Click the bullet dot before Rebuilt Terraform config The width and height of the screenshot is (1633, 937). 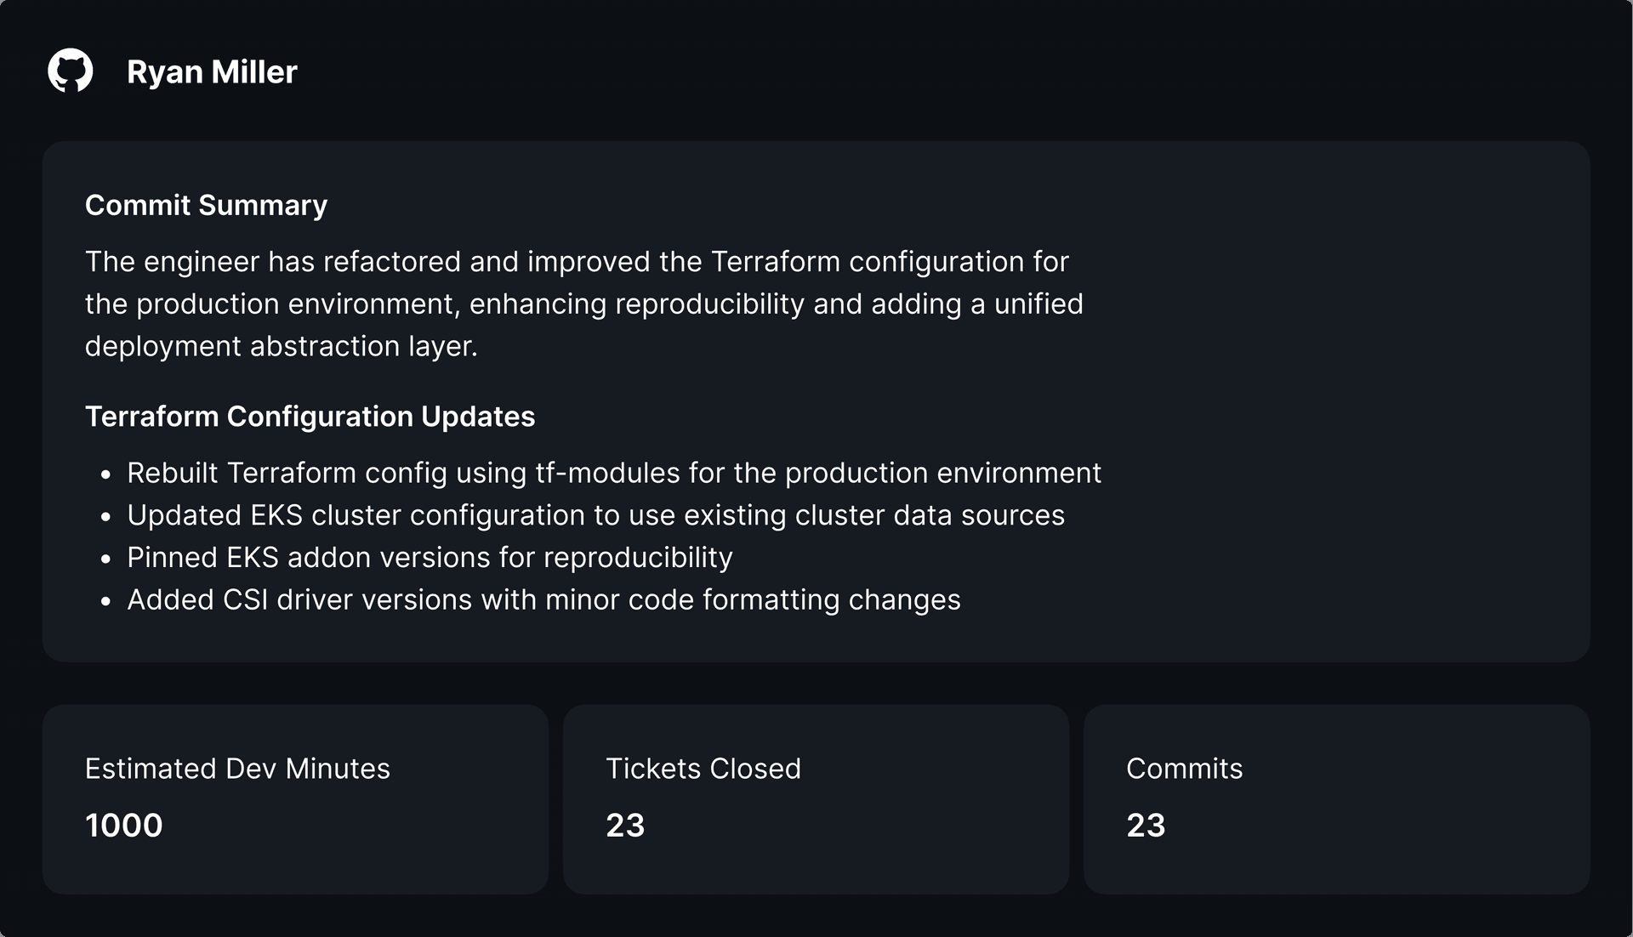click(x=106, y=474)
